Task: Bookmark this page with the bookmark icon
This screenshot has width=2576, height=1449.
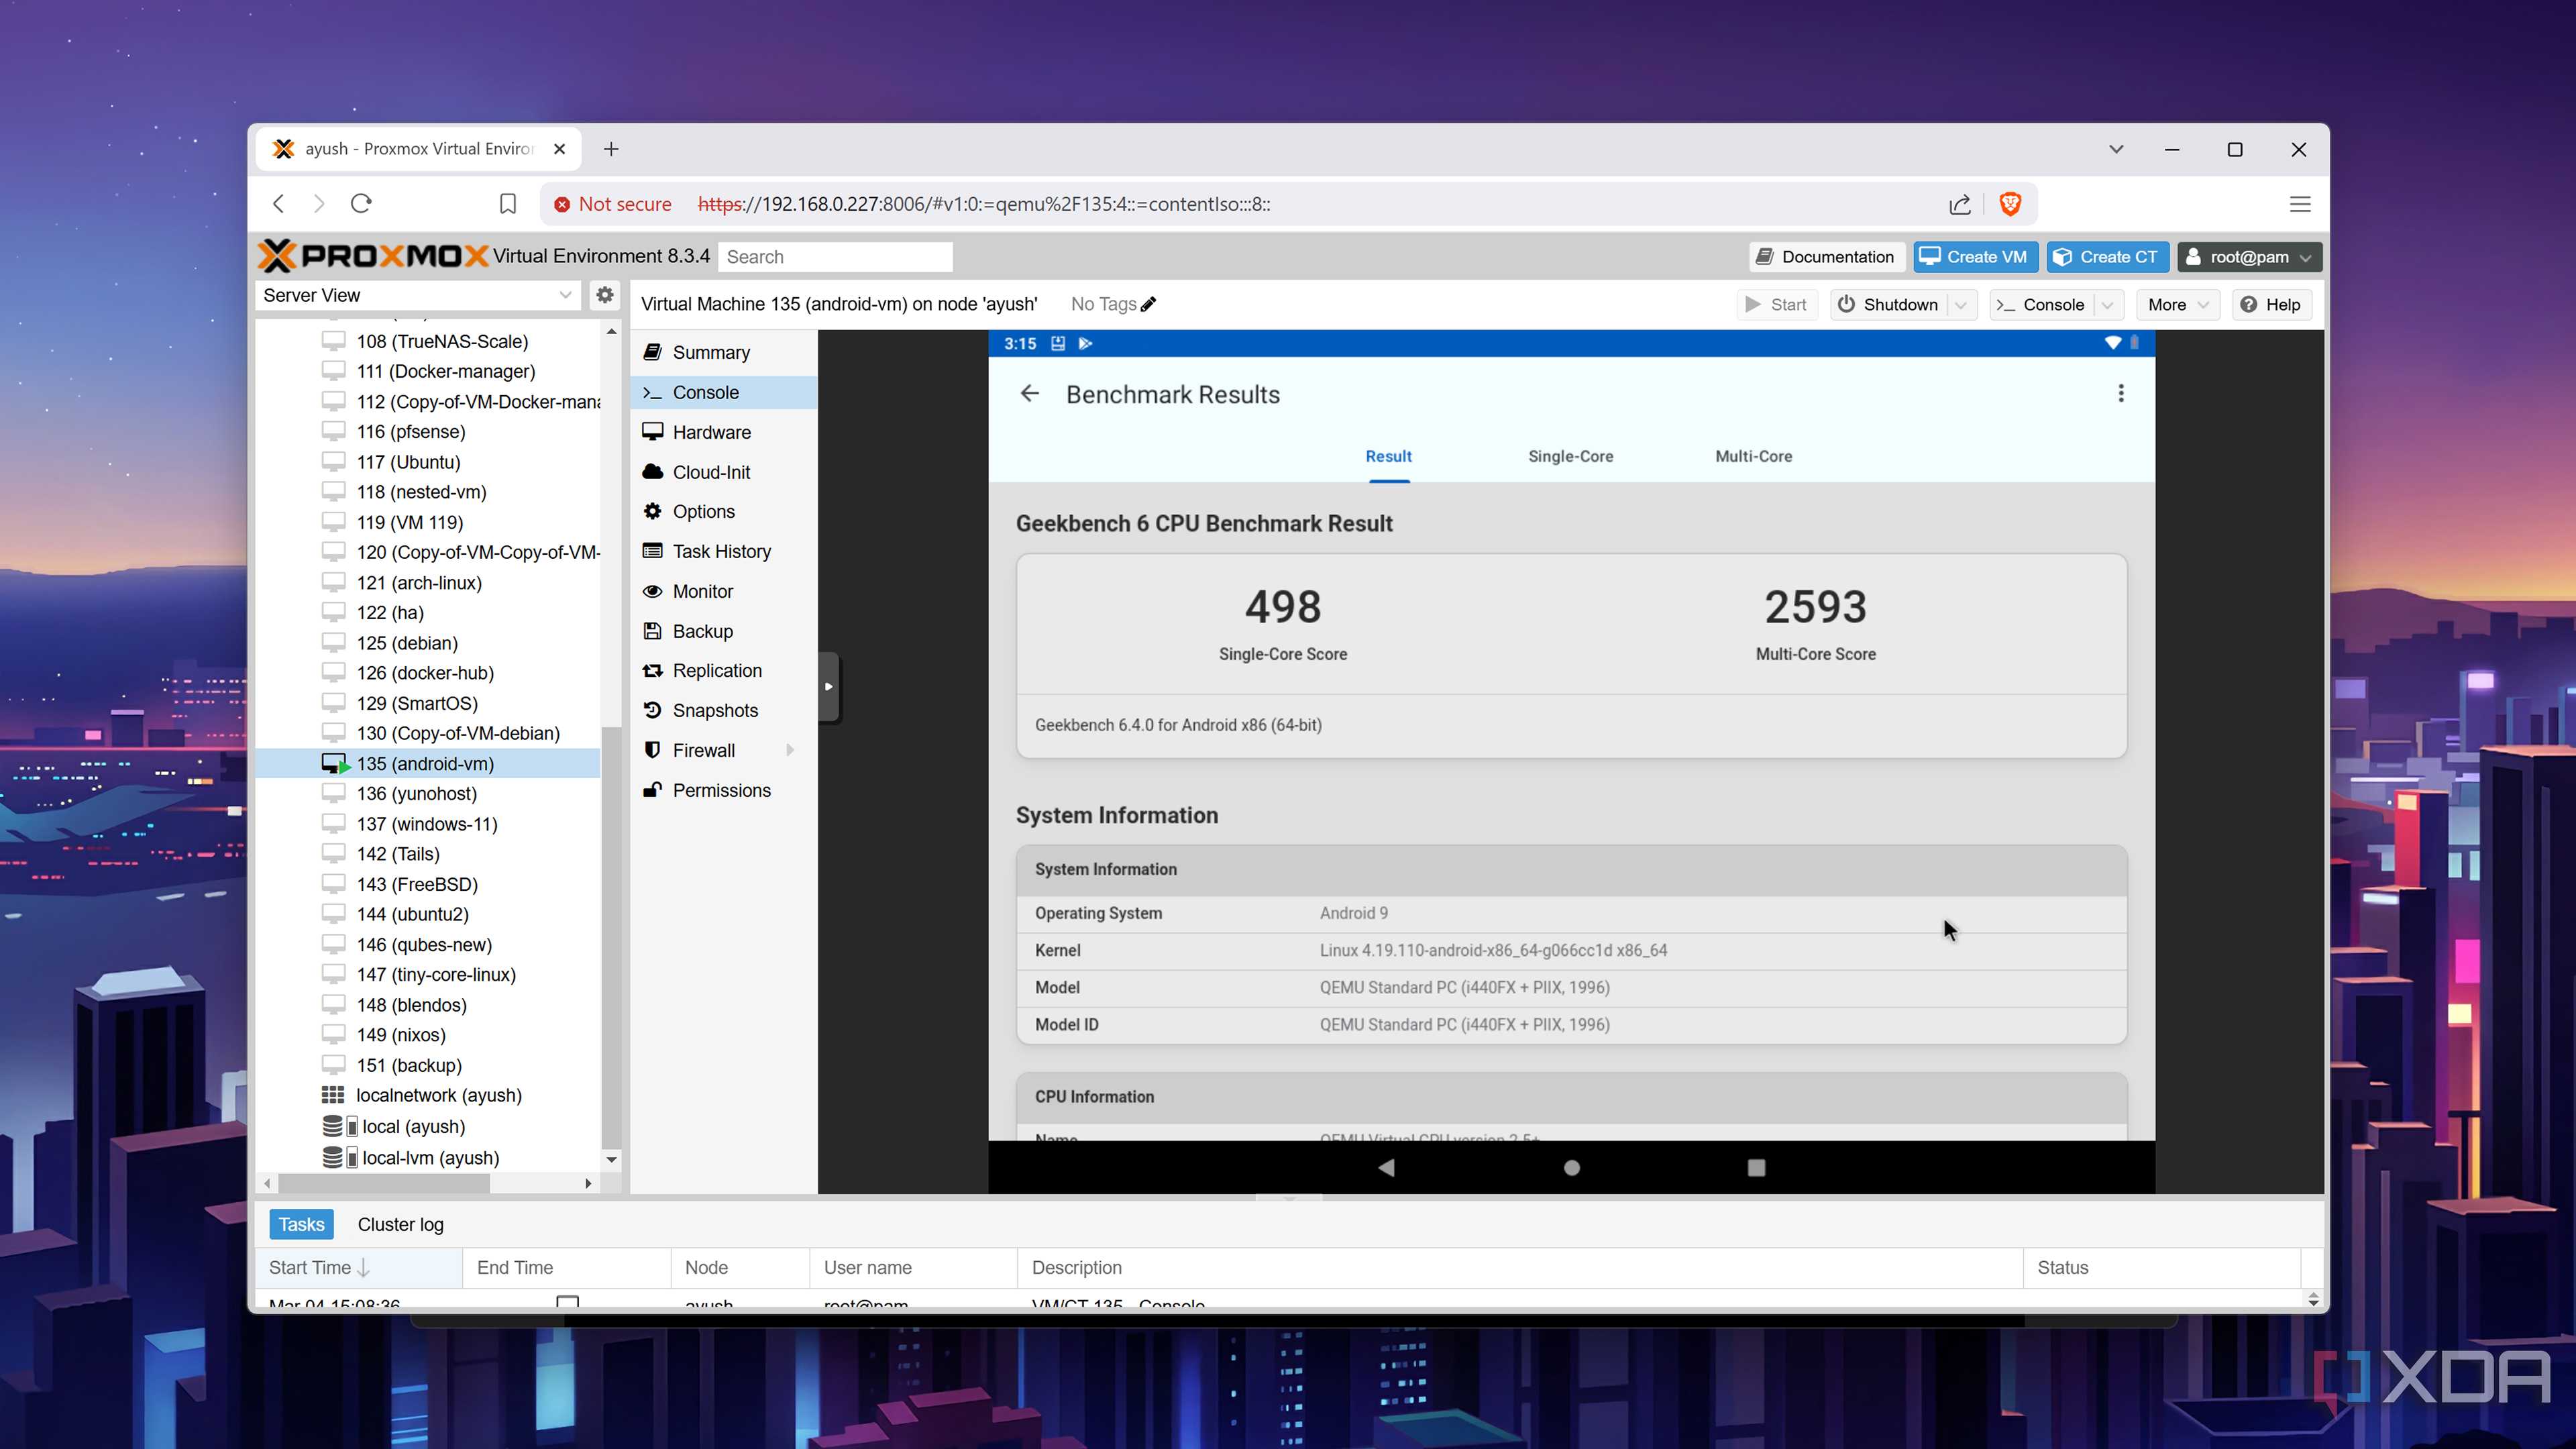Action: click(x=508, y=204)
